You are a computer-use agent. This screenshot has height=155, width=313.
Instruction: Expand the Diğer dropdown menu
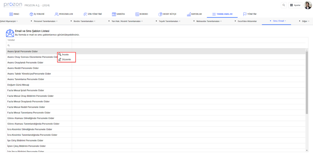(x=305, y=21)
